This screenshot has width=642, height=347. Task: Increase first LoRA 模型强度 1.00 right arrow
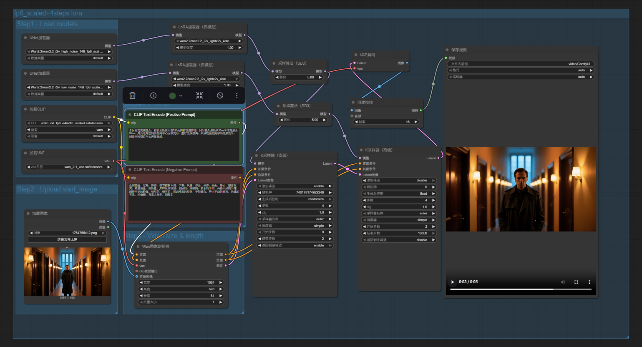(239, 48)
